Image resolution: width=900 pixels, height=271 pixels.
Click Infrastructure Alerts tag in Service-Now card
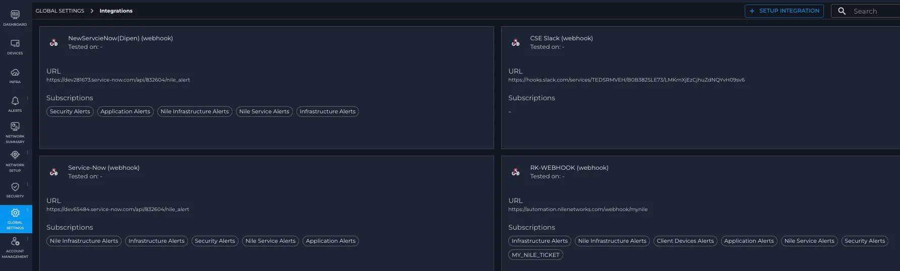pyautogui.click(x=156, y=241)
